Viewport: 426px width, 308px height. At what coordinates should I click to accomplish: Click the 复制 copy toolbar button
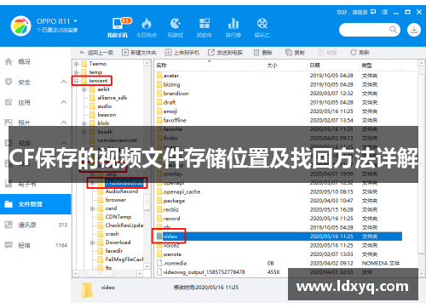click(295, 53)
